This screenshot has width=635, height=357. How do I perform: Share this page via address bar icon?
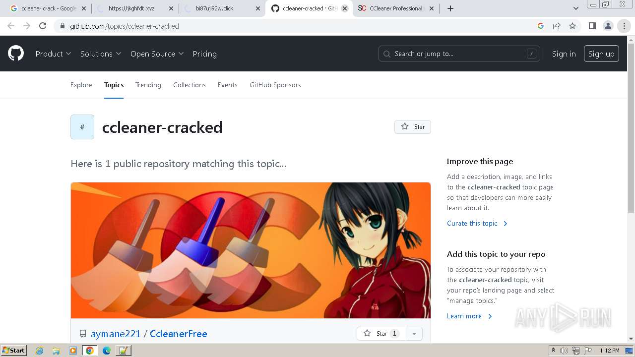[x=557, y=26]
